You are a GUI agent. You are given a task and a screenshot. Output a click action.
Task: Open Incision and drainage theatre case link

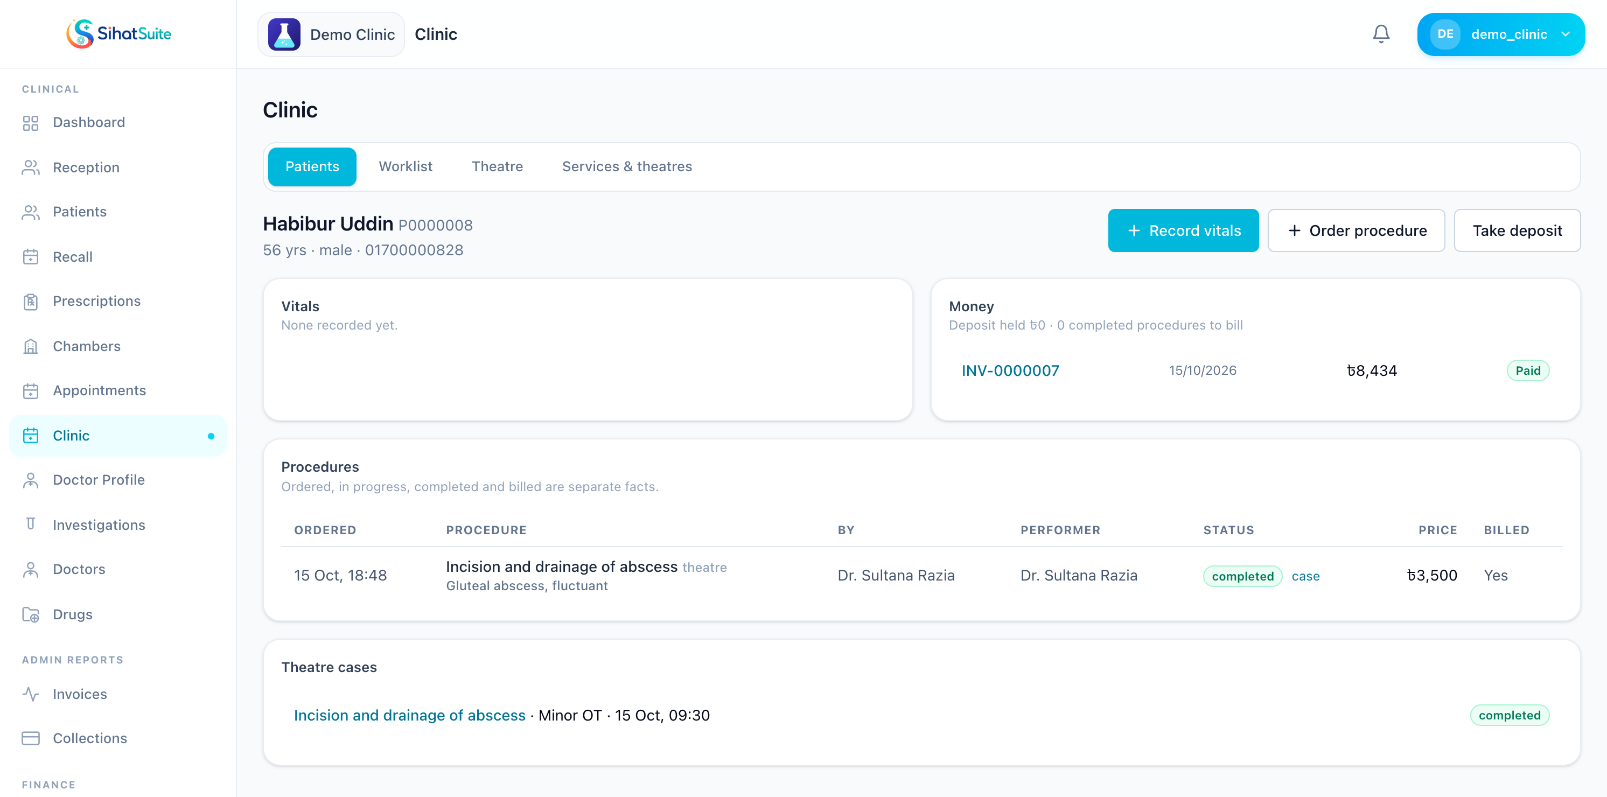click(409, 715)
